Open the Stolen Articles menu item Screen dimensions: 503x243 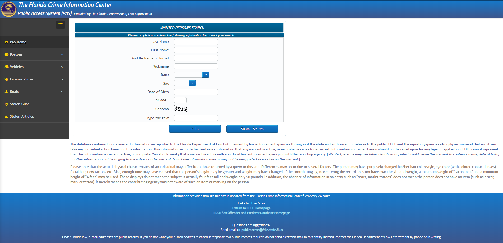tap(34, 116)
